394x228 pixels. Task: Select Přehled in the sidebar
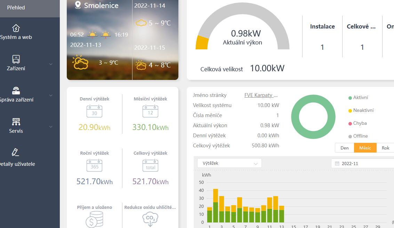pyautogui.click(x=16, y=7)
